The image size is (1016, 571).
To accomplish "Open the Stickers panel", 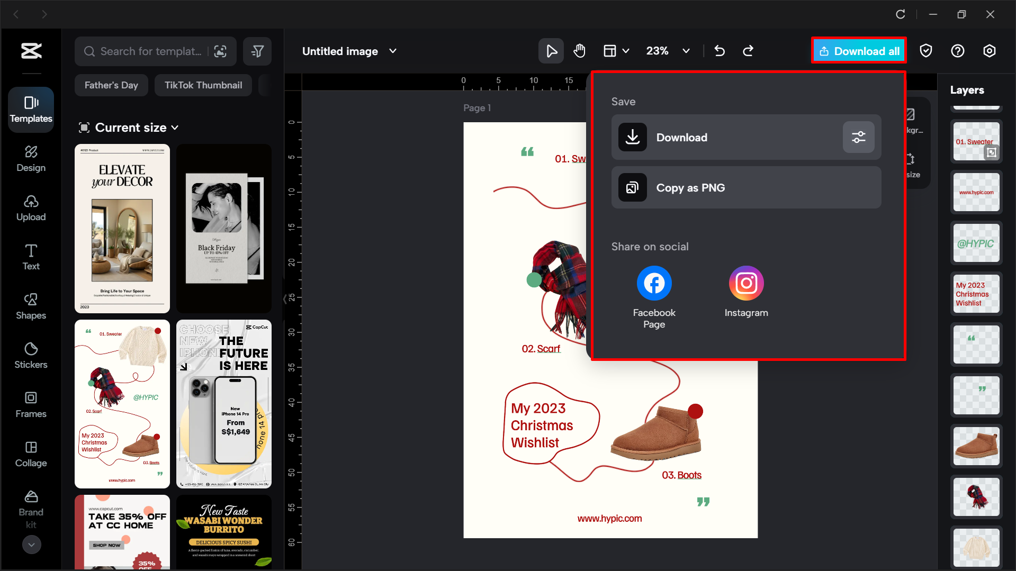I will tap(31, 355).
